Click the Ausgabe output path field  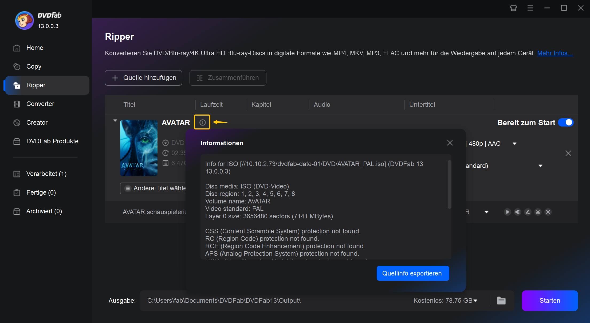click(x=275, y=301)
